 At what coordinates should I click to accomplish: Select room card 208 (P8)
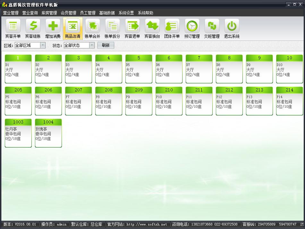[108, 101]
